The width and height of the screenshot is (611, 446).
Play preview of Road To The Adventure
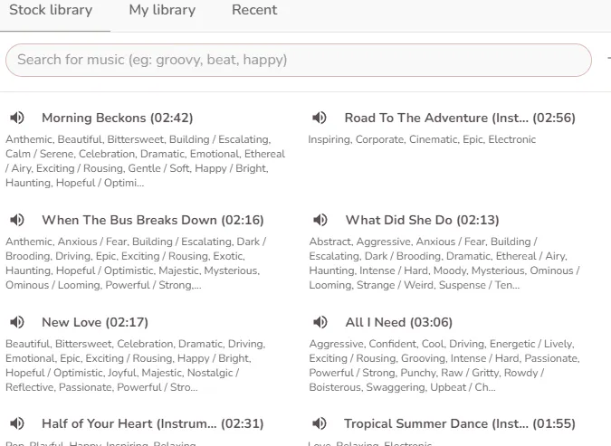point(319,118)
